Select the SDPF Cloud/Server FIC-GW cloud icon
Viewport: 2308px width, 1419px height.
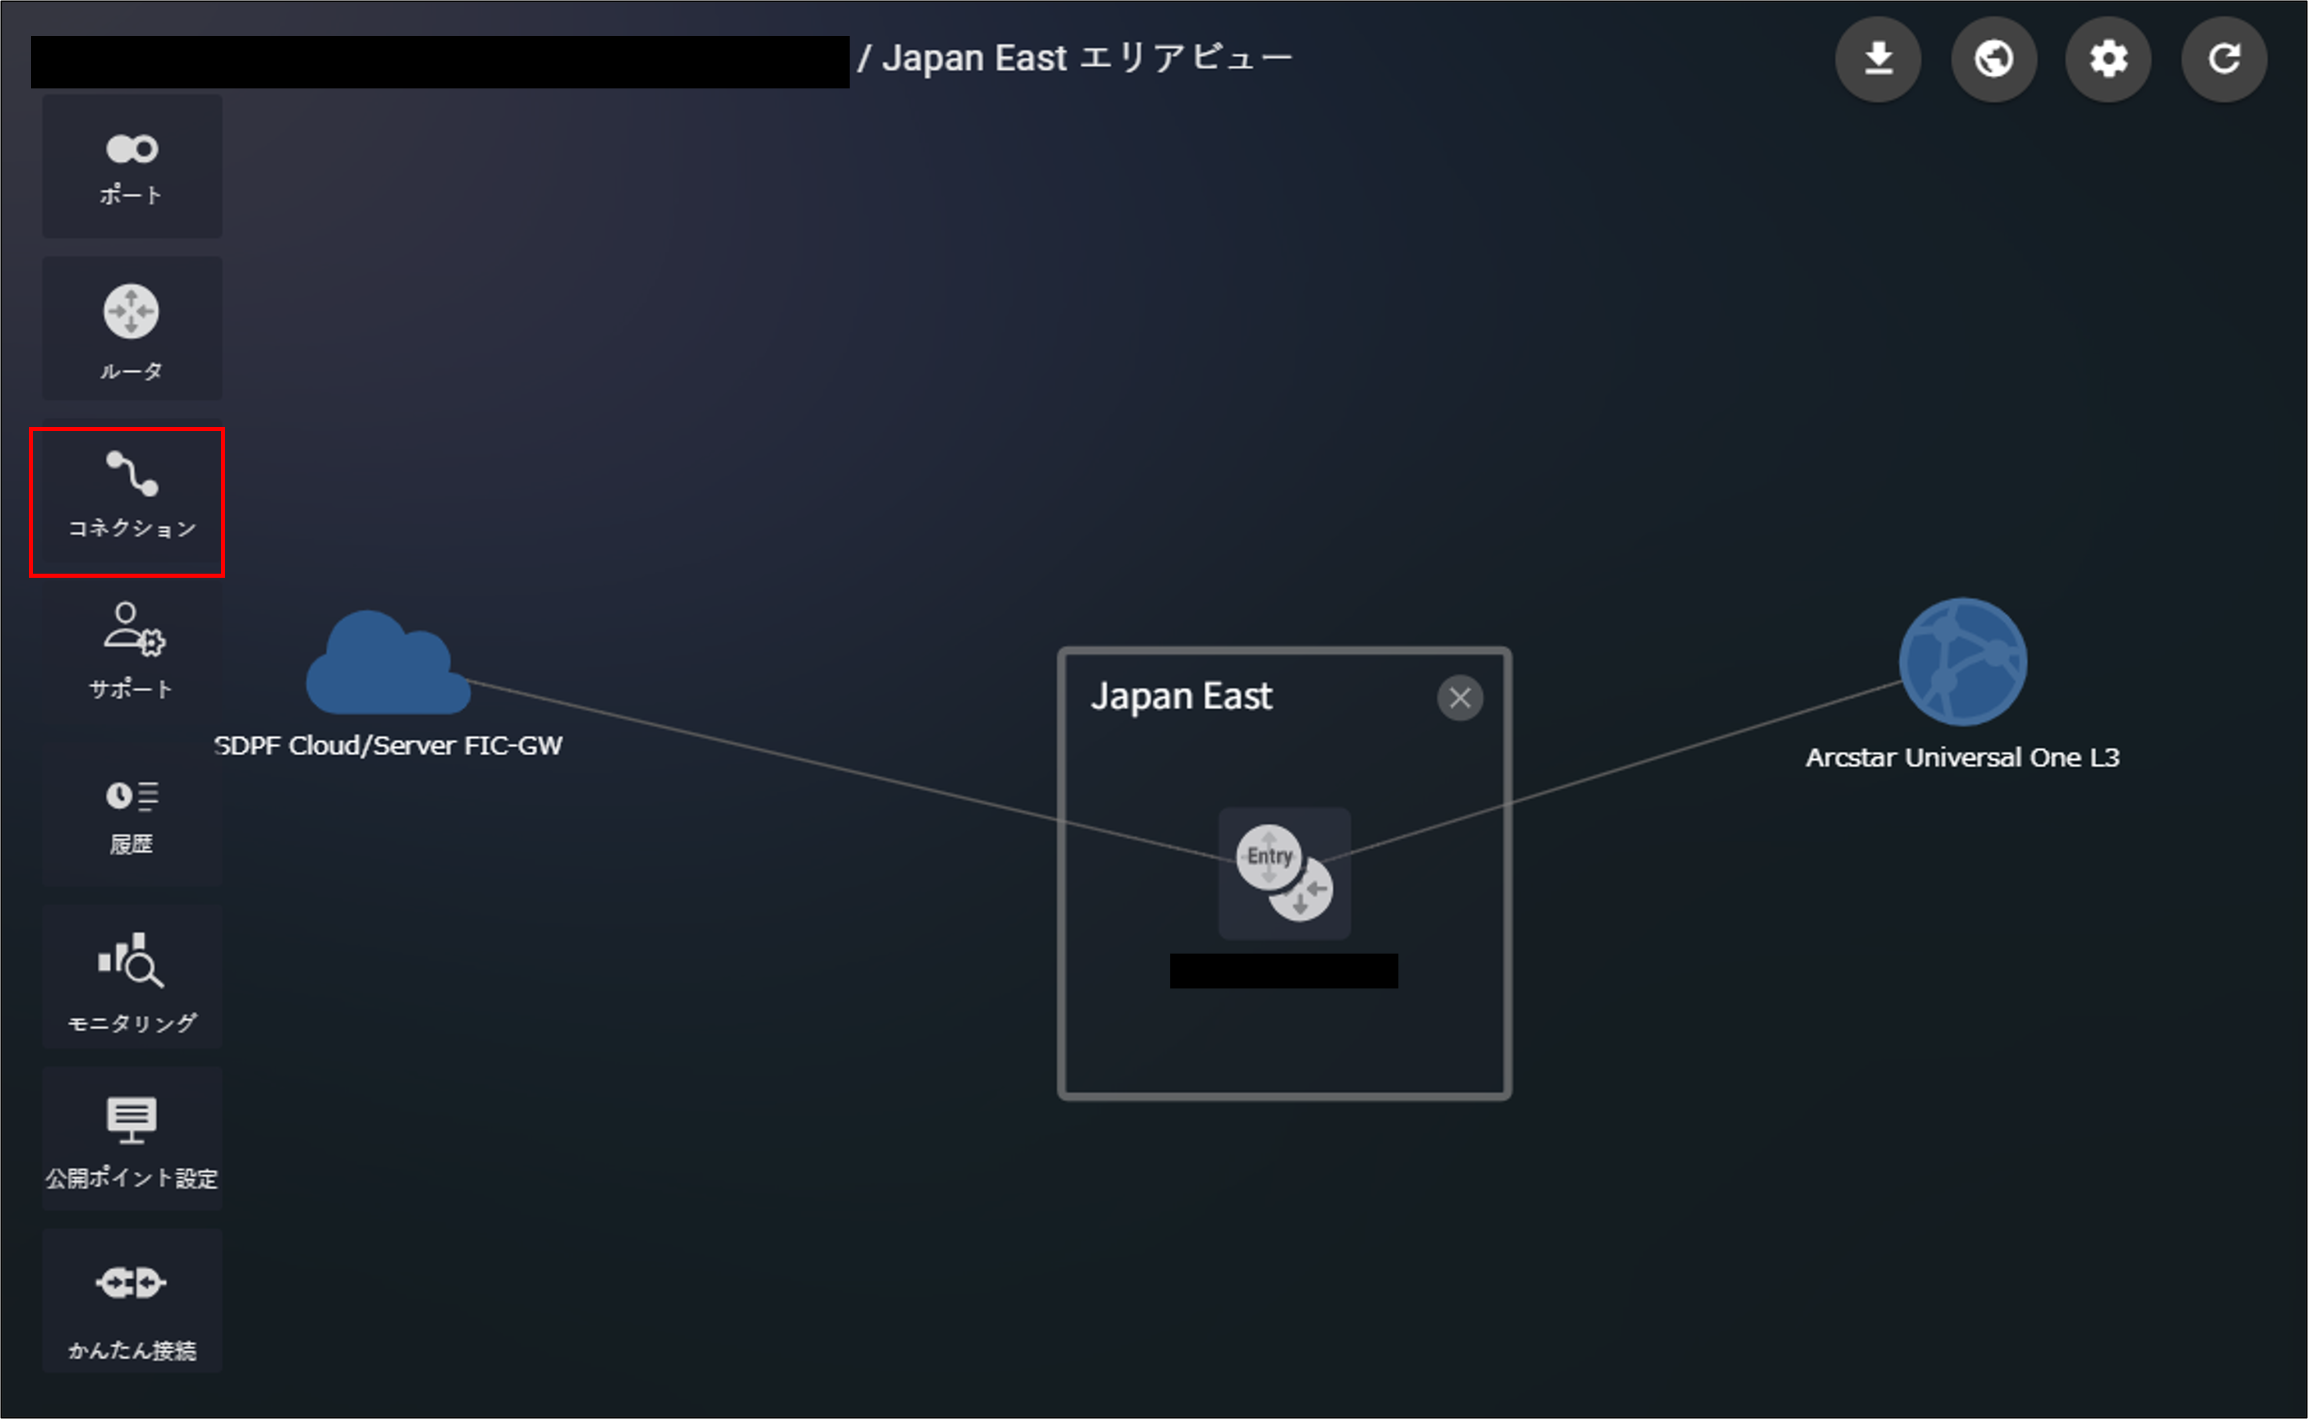(388, 663)
